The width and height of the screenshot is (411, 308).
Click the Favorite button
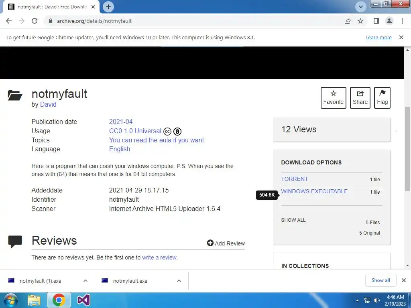[334, 98]
